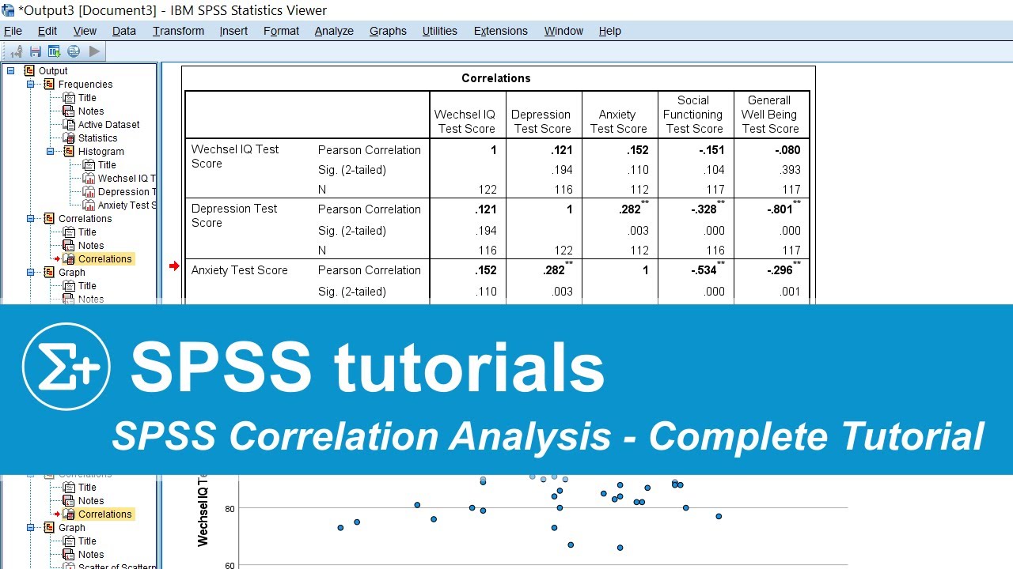The height and width of the screenshot is (569, 1013).
Task: Click the .104 significance cell
Action: pos(714,170)
